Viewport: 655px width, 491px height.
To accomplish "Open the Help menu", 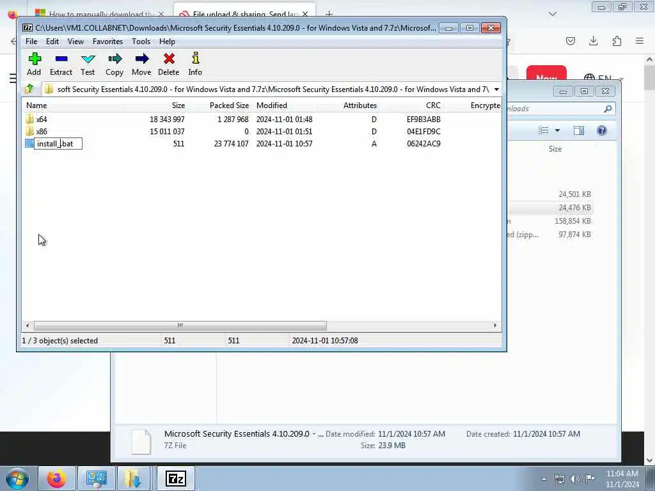I will tap(167, 42).
